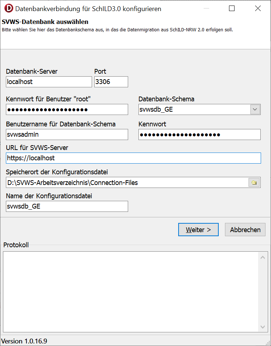
Task: Close the Datenbankverbindung dialog
Action: coord(258,8)
